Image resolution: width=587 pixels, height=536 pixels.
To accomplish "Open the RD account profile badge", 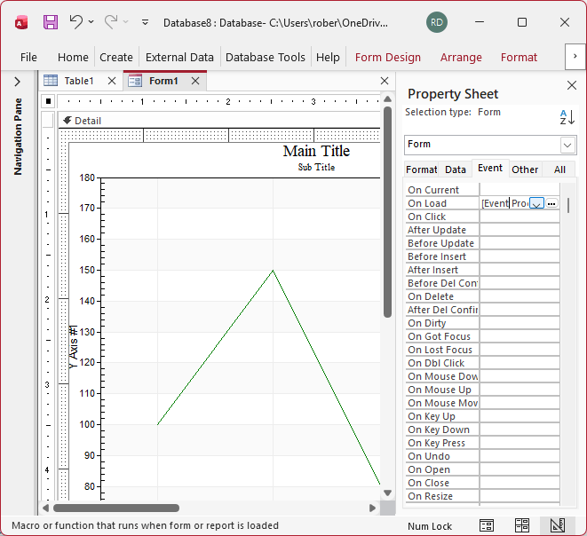I will pos(437,22).
